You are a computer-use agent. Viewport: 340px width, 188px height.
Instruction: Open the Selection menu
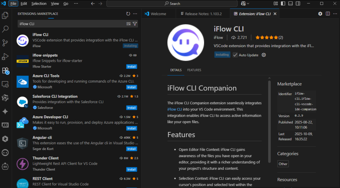pyautogui.click(x=39, y=4)
